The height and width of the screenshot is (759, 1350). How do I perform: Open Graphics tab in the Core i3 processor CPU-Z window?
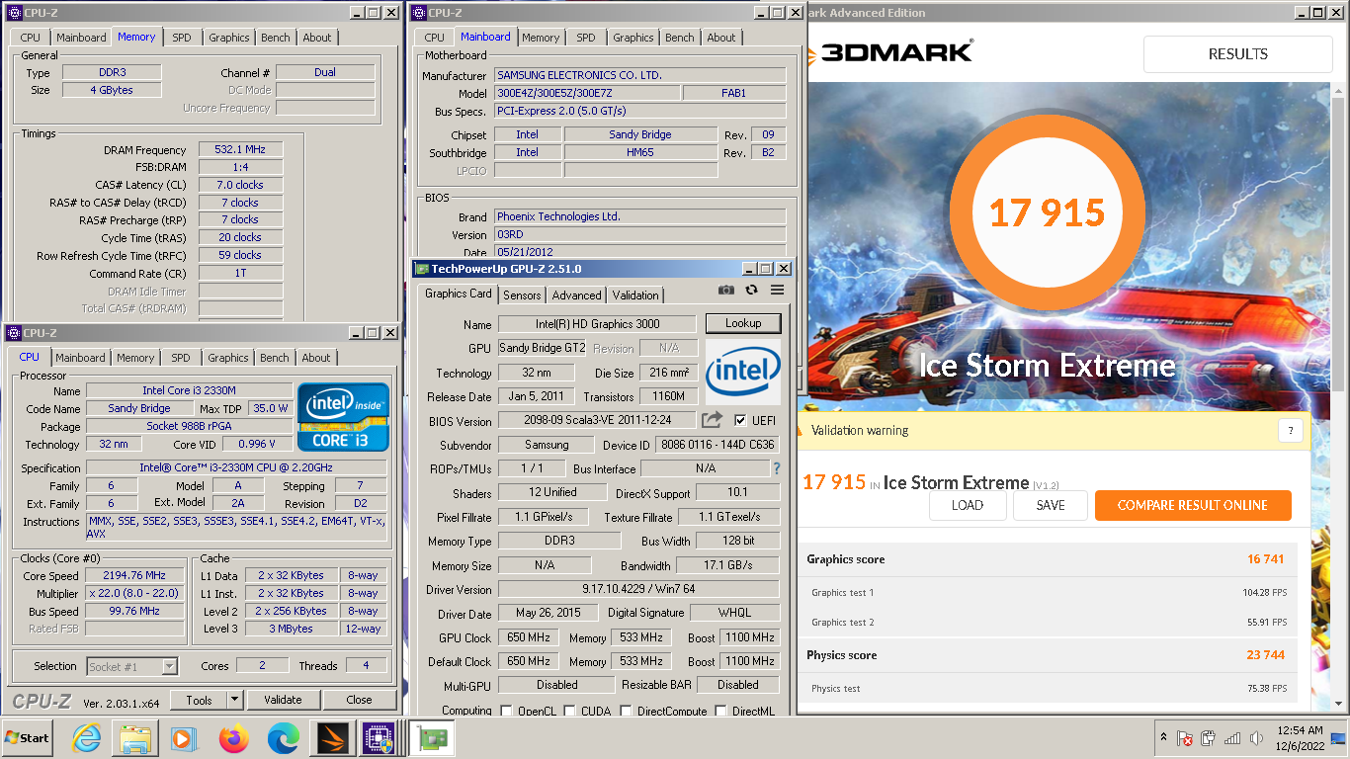click(228, 358)
